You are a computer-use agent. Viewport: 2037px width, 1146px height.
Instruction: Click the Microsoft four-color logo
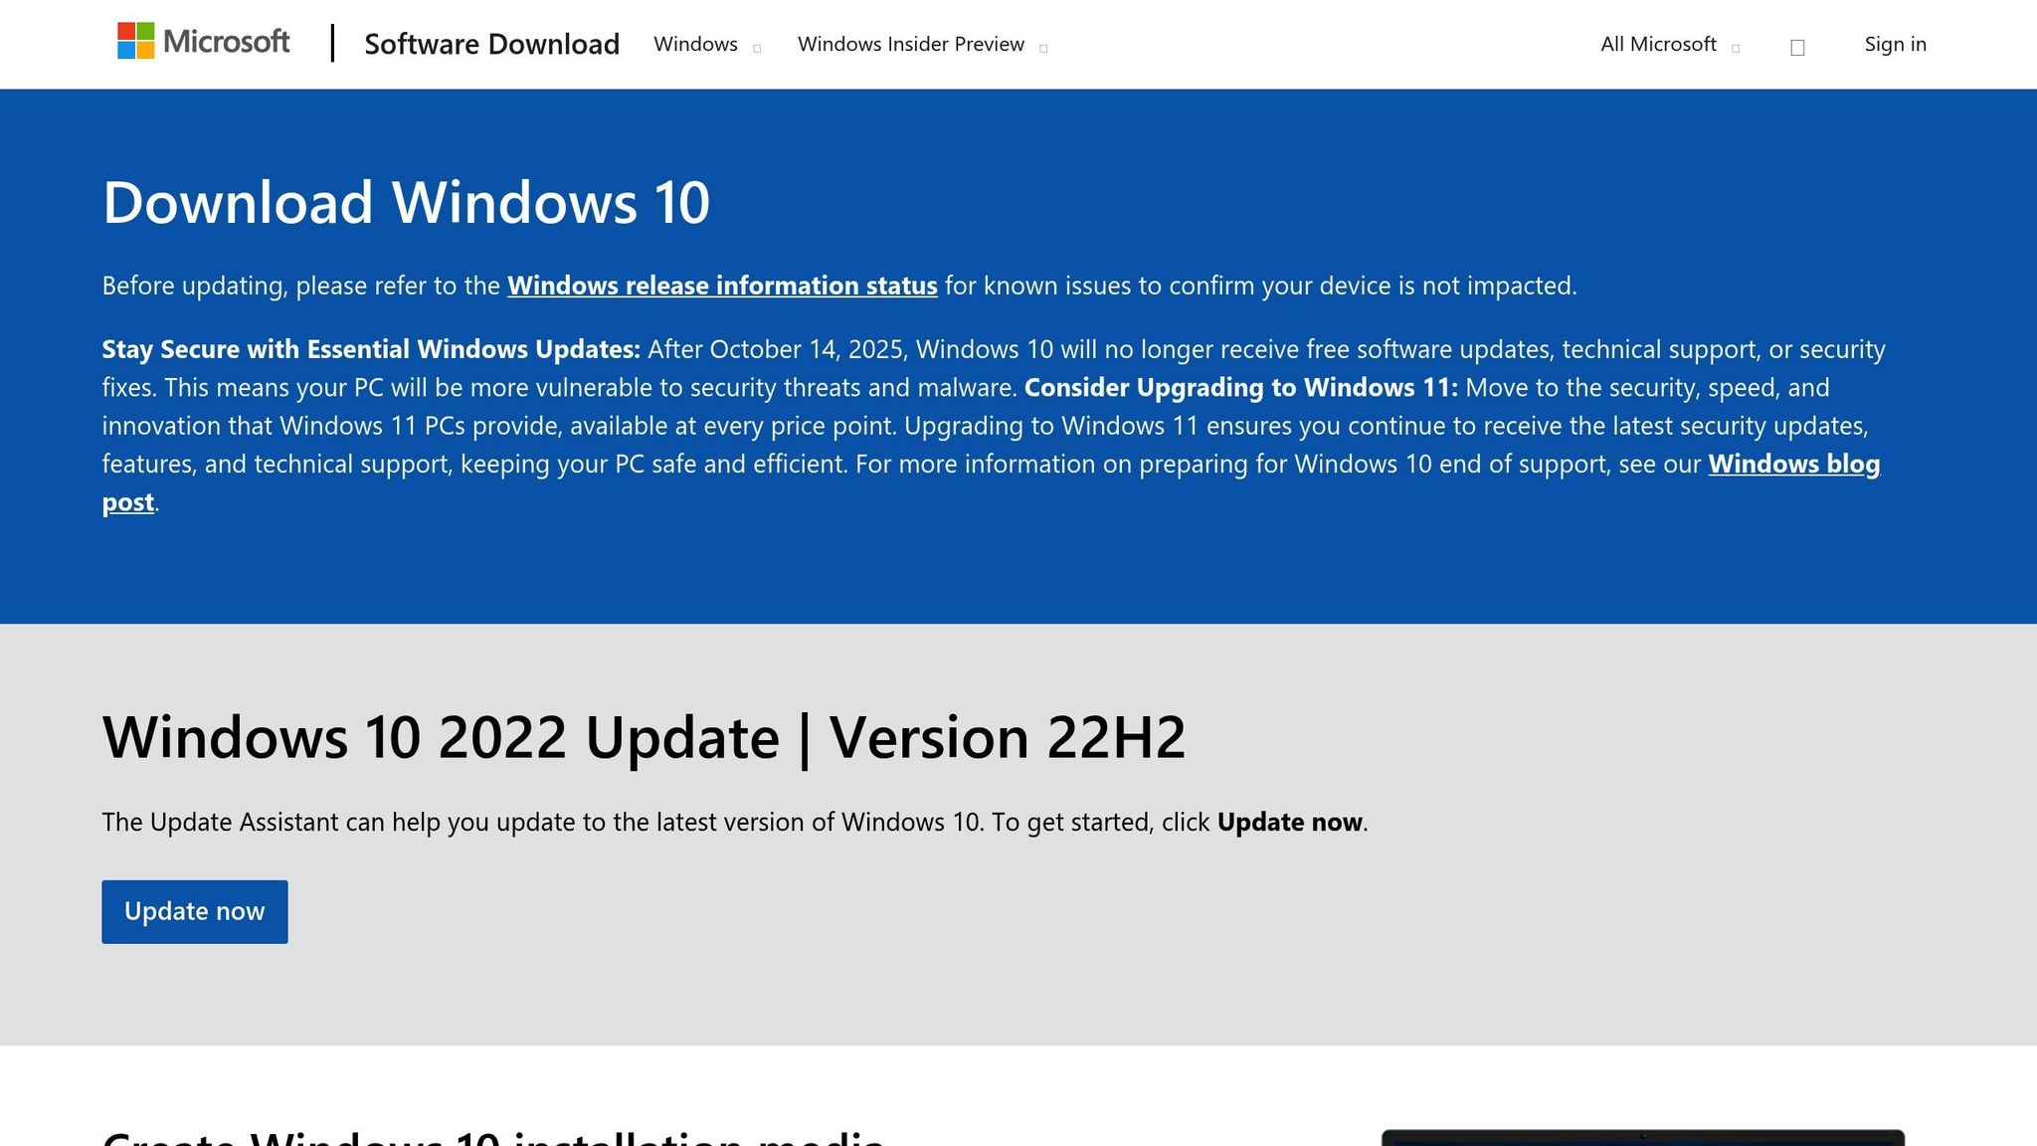(136, 42)
